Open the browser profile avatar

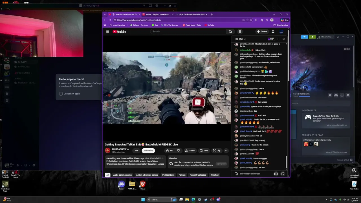(272, 20)
